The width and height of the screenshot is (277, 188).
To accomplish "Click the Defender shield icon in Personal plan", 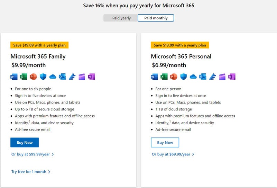I will (x=183, y=77).
